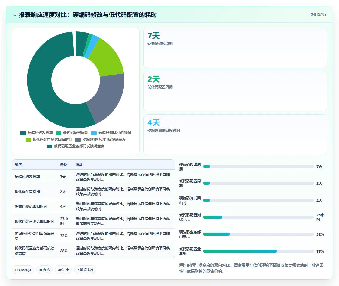This screenshot has height=286, width=339.
Task: Toggle 硬编码业务部门反馈满意度 gray legend item
Action: tap(101, 140)
